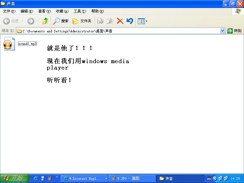244x183 pixels.
Task: Open the Start (开始) menu
Action: pos(14,178)
